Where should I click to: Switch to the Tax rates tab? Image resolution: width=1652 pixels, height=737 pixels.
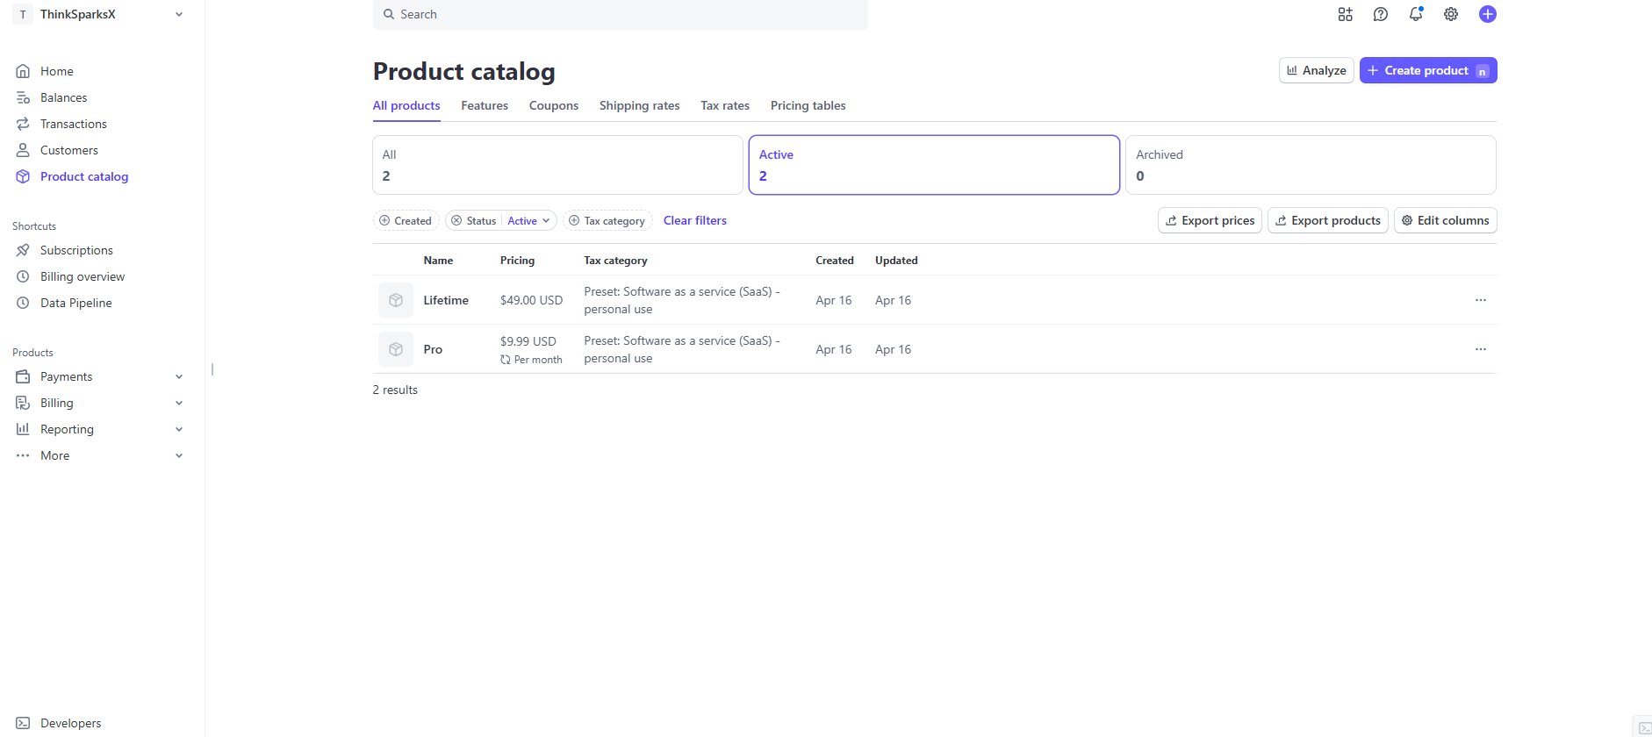(725, 105)
